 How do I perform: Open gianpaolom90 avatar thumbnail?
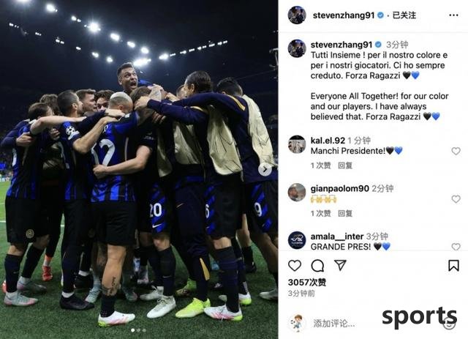(297, 193)
